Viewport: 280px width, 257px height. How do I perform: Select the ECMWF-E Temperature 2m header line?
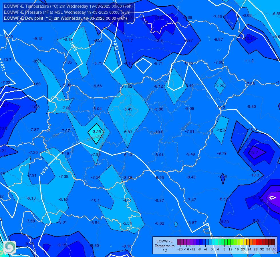68,6
